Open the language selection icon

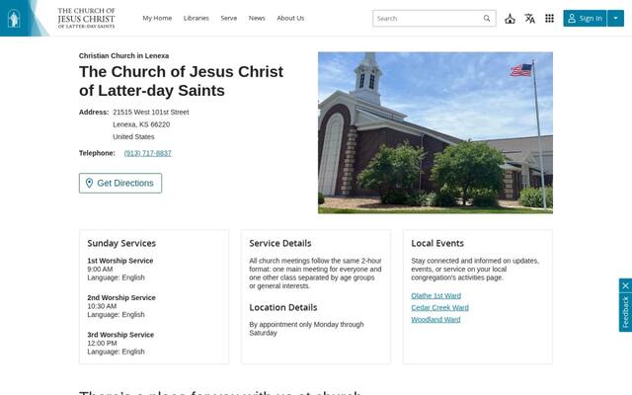529,19
